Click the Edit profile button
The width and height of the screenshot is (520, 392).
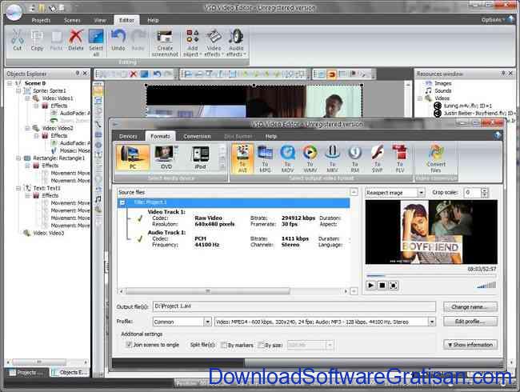(x=470, y=321)
